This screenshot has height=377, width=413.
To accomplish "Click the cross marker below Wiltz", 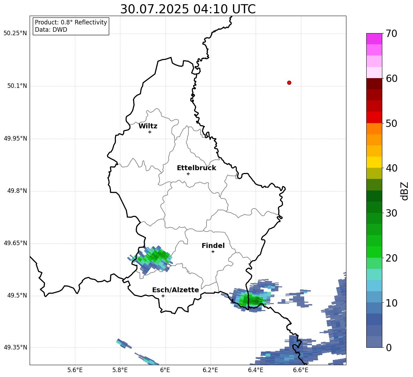I will point(150,132).
